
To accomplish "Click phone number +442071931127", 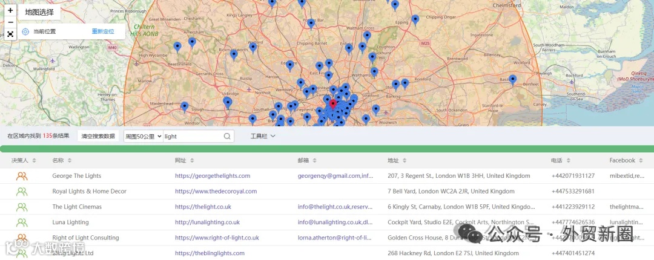I will (x=573, y=176).
